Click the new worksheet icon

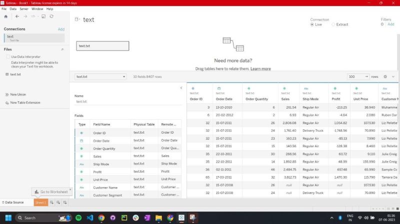51,203
